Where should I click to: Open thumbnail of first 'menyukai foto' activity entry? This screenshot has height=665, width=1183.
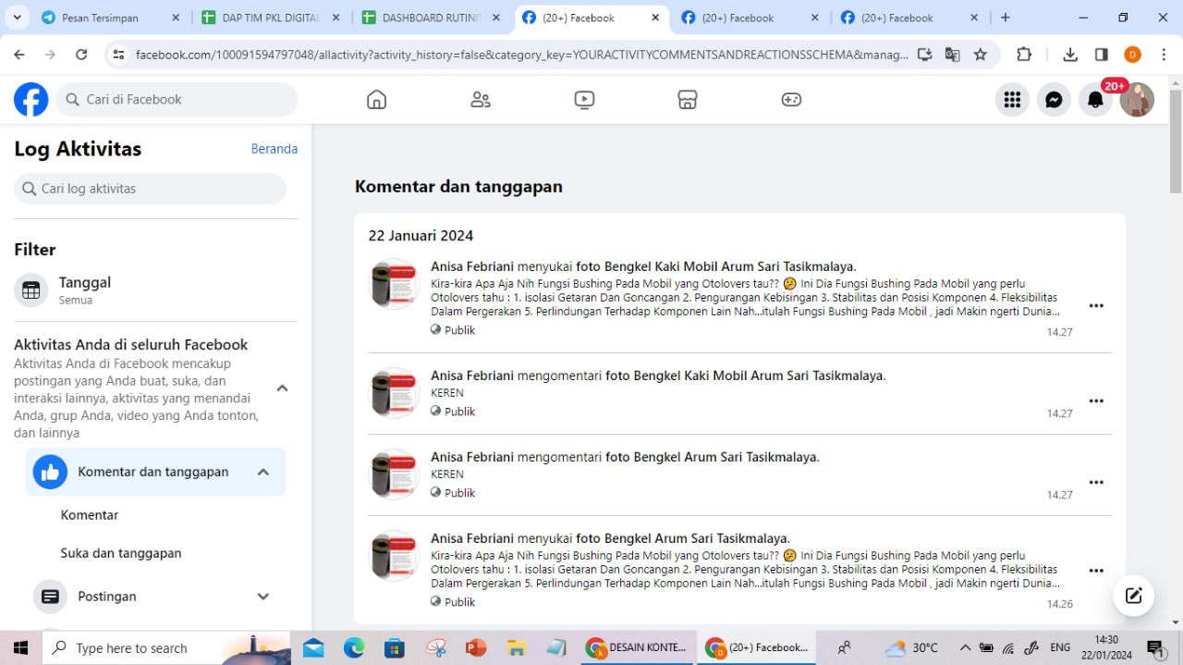tap(395, 284)
